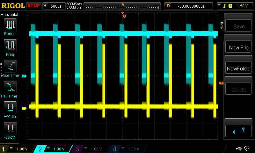Image resolution: width=255 pixels, height=153 pixels.
Task: Click the USB status icon
Action: point(238,149)
